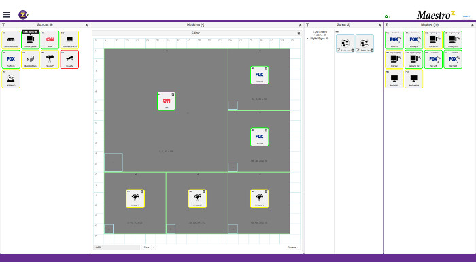This screenshot has height=272, width=476.
Task: Select the FOX tile in the upper-right window
Action: point(259,75)
